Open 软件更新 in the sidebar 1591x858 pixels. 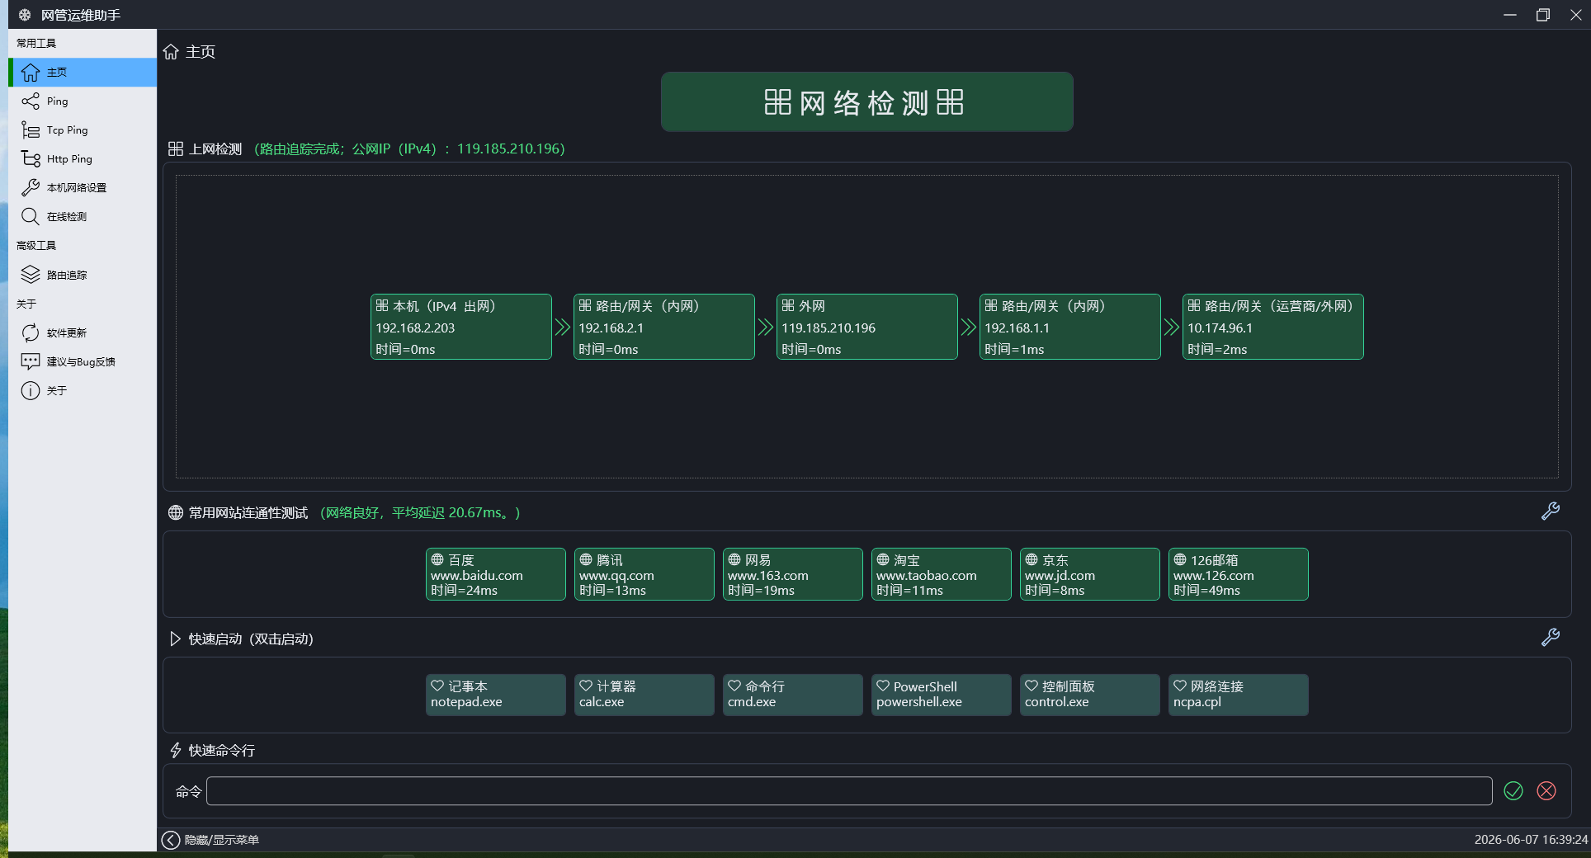click(x=83, y=333)
